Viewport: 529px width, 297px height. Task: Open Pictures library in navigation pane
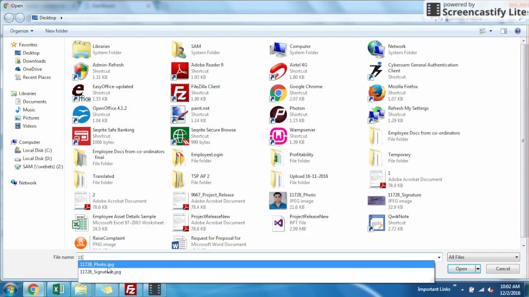[31, 118]
